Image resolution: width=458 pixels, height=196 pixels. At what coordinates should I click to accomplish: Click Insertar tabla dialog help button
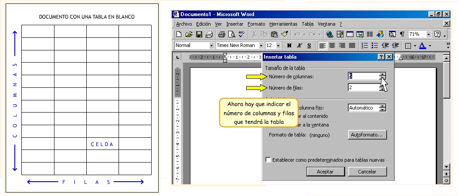(x=381, y=57)
